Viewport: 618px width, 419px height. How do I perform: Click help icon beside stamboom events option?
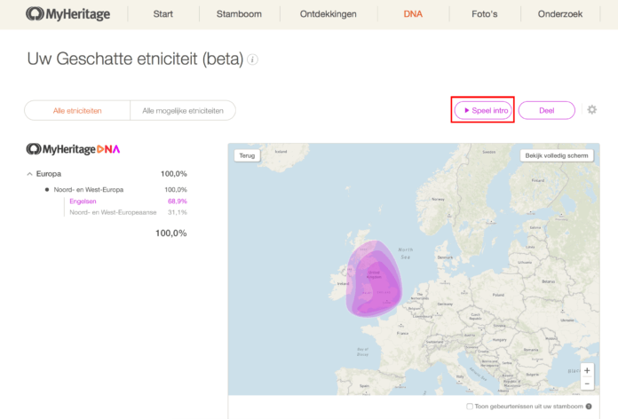click(589, 406)
